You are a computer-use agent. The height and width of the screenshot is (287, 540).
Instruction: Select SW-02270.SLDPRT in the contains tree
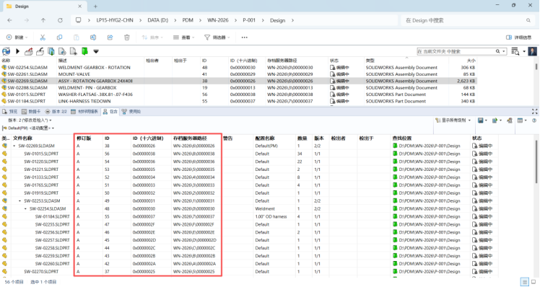[41, 272]
